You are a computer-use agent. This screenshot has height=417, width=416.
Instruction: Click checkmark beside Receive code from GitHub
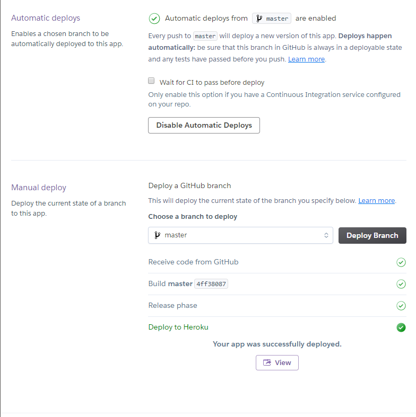point(401,262)
